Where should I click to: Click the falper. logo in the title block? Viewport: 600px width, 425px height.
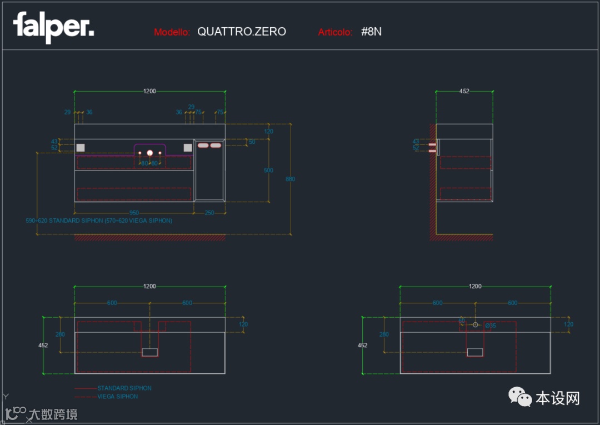[x=53, y=27]
